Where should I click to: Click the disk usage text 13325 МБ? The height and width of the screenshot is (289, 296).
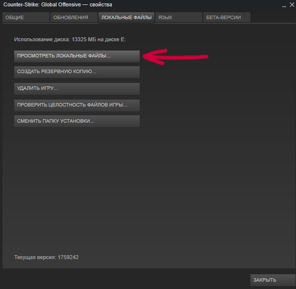84,39
